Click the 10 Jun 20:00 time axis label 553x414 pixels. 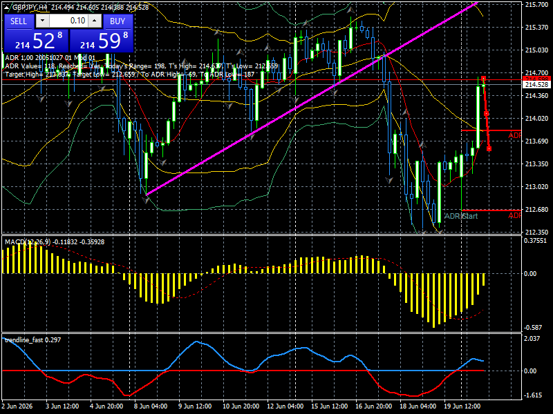click(x=241, y=406)
